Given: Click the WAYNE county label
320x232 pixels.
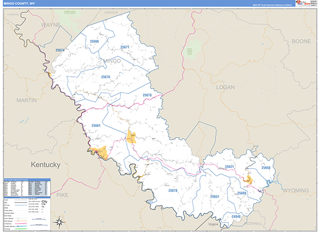Looking at the screenshot, I should pos(51,25).
